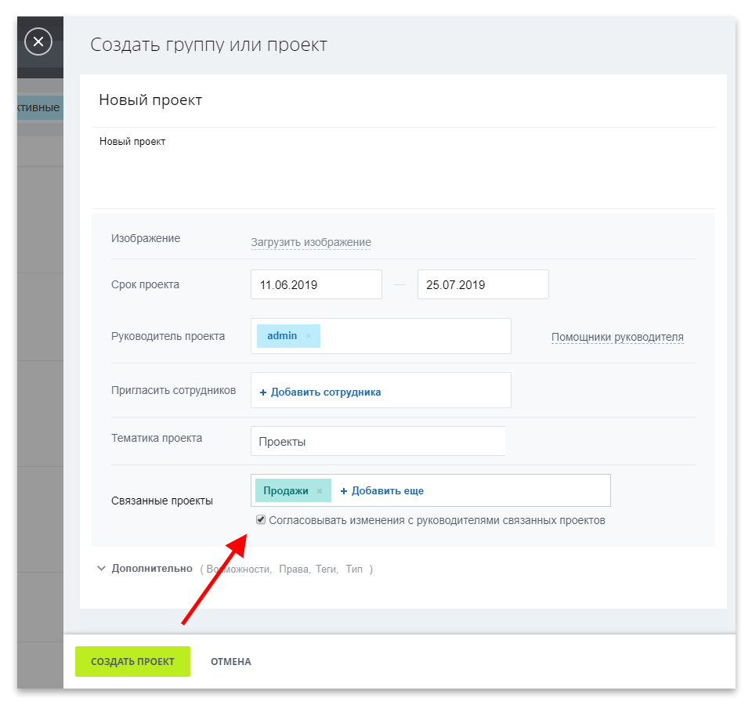
Task: Toggle Согласовывать изменения checkbox
Action: [261, 519]
